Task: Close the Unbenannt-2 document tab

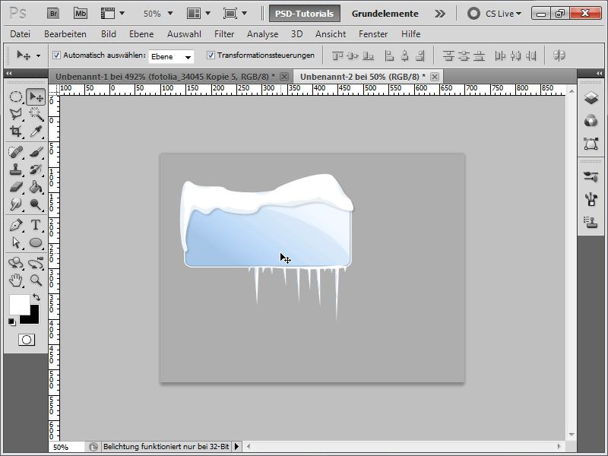Action: coord(435,77)
